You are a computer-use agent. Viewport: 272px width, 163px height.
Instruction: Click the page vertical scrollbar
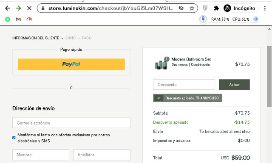click(x=269, y=76)
